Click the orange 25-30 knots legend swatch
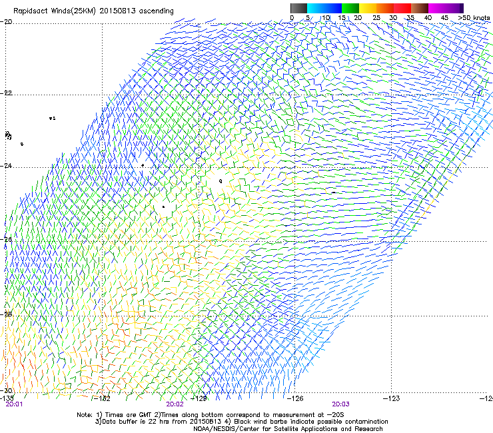The width and height of the screenshot is (493, 433). [x=385, y=8]
